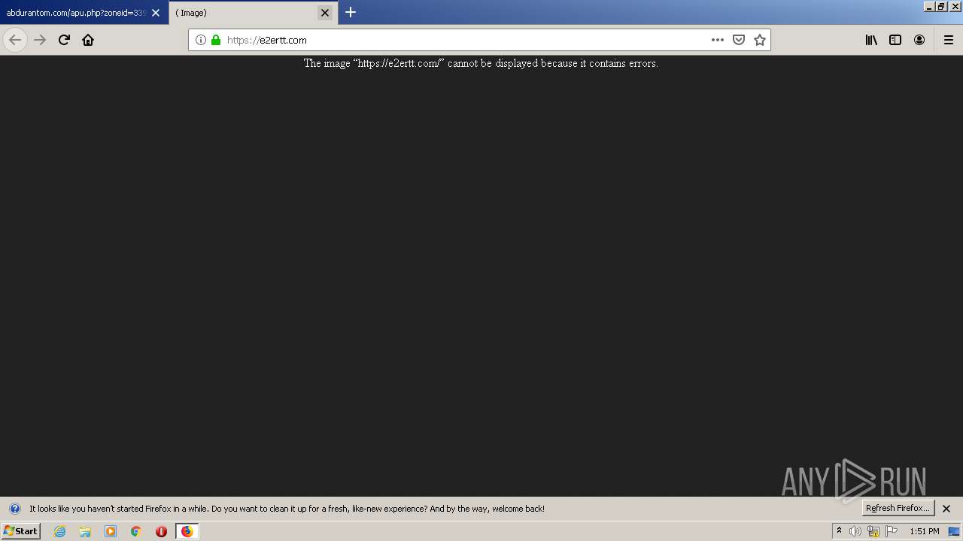
Task: Open the Windows Start menu
Action: (20, 531)
